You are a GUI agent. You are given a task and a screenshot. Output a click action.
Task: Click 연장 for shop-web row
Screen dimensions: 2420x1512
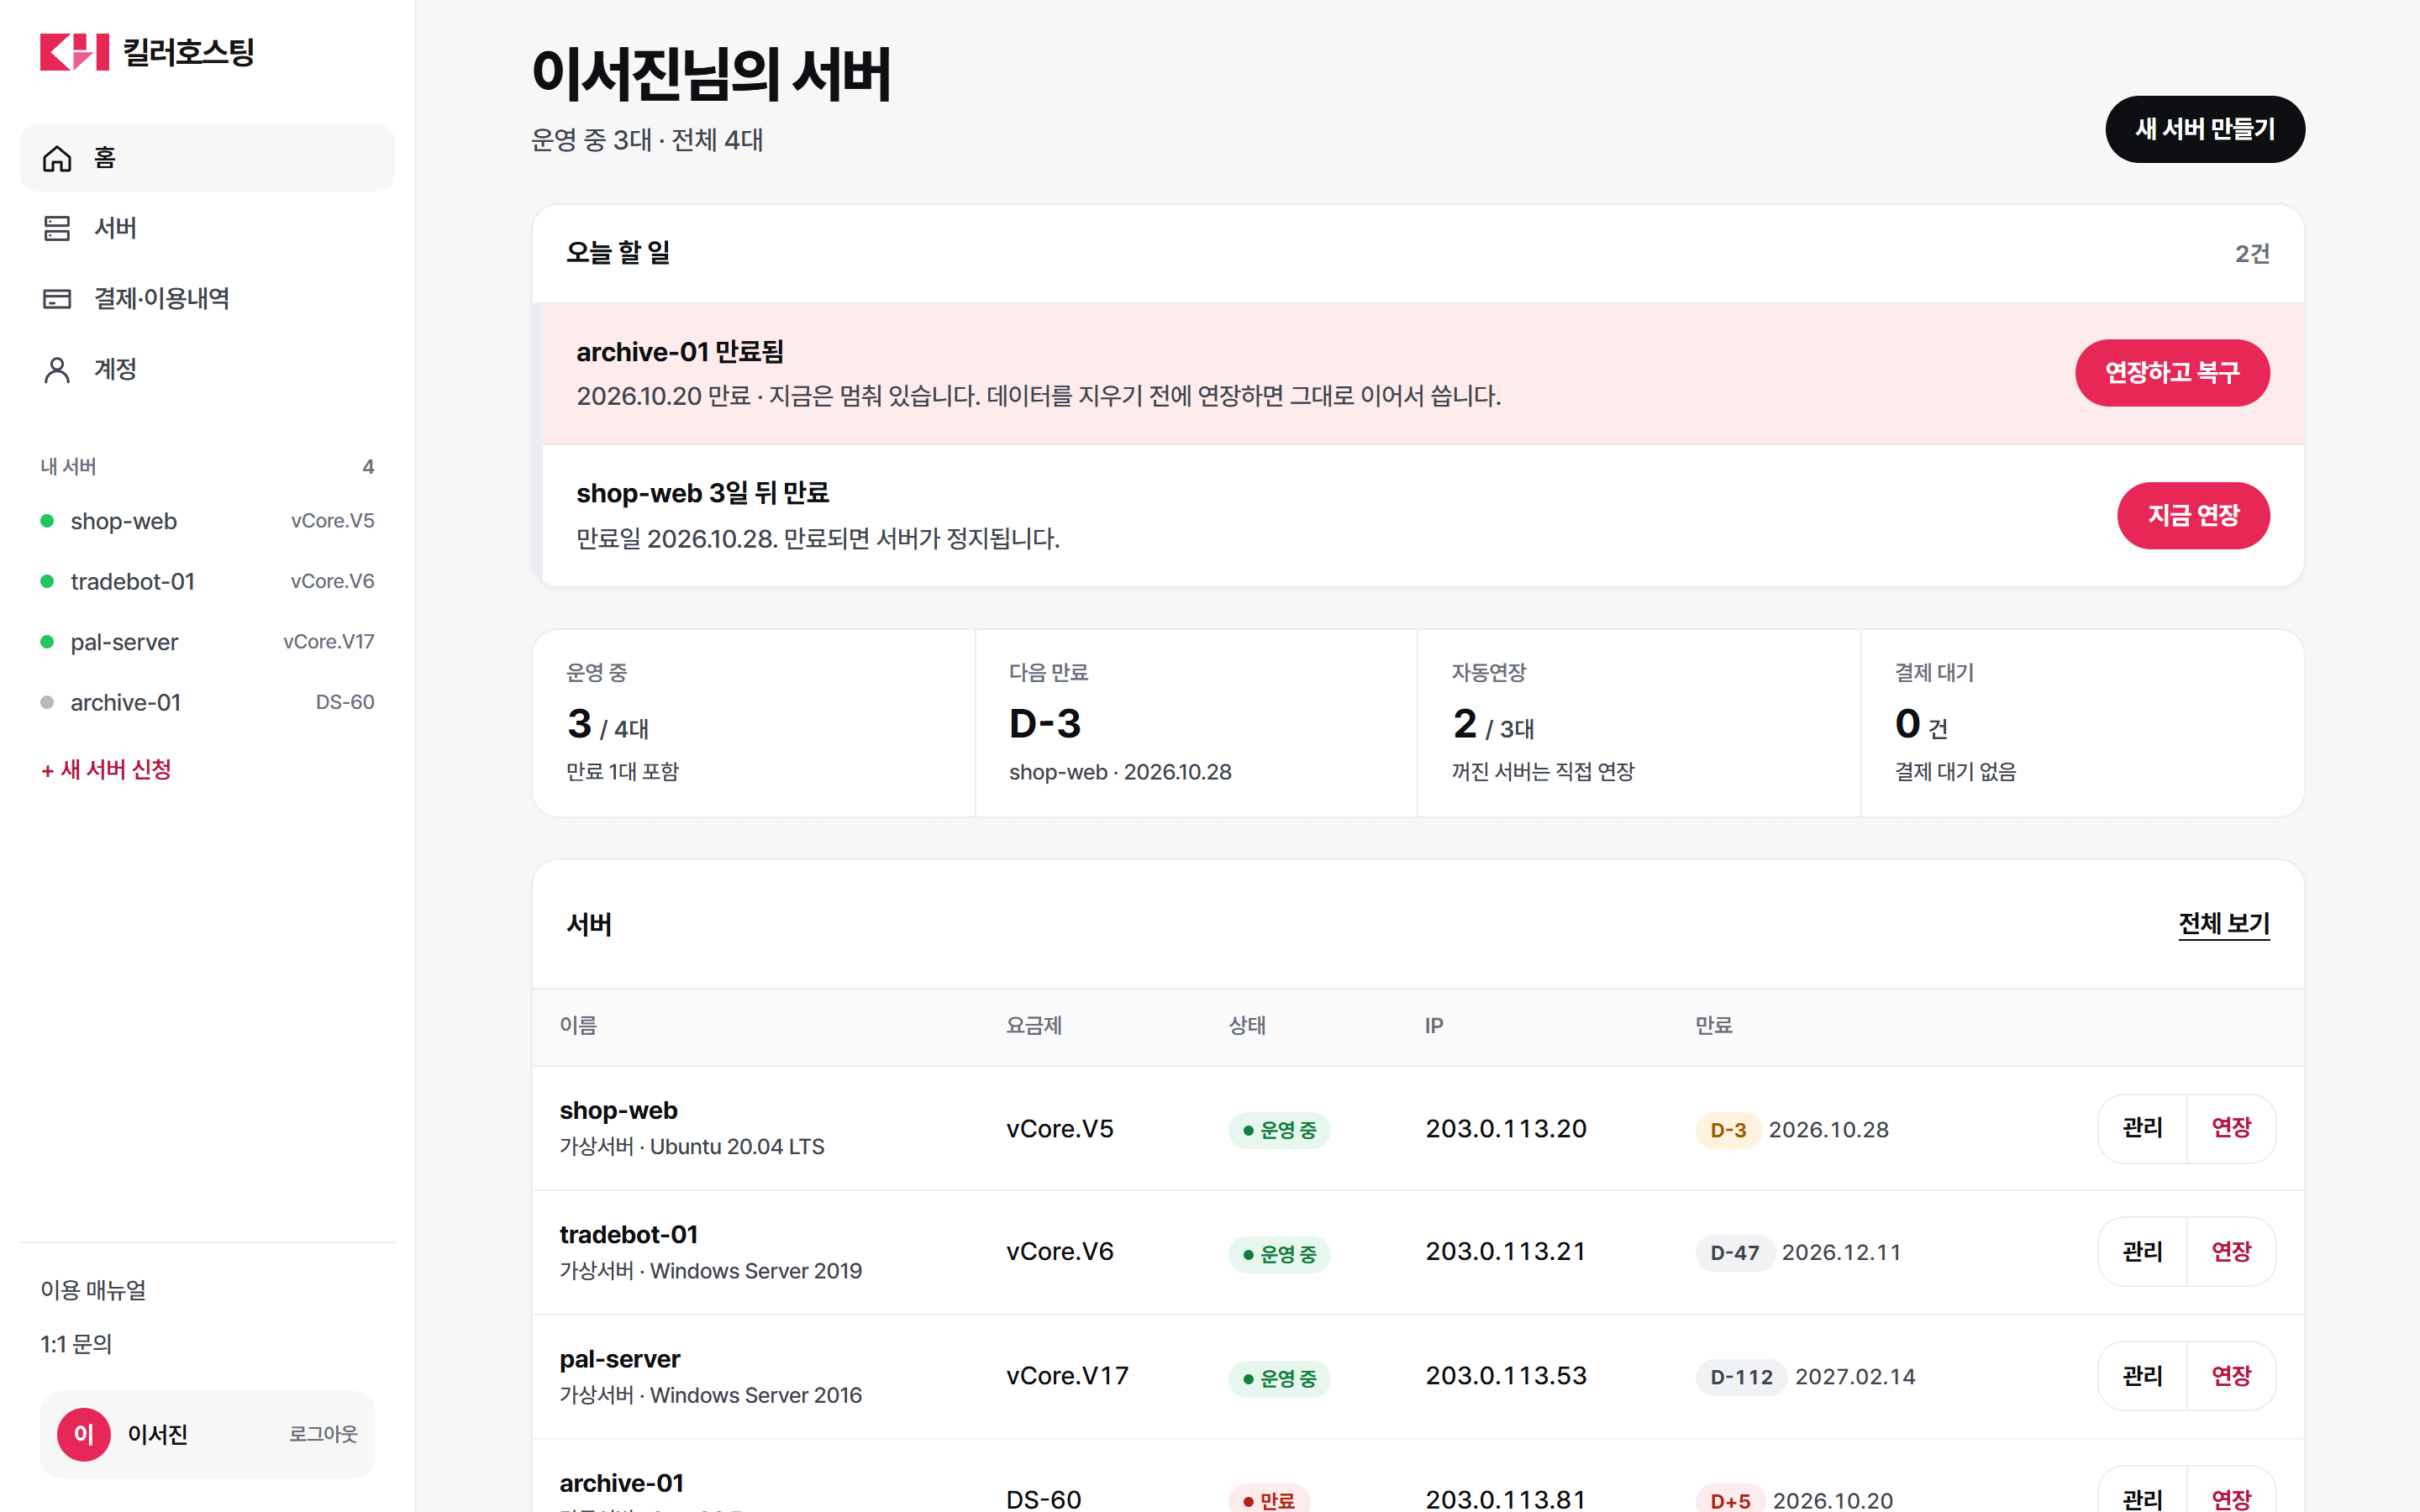2231,1128
